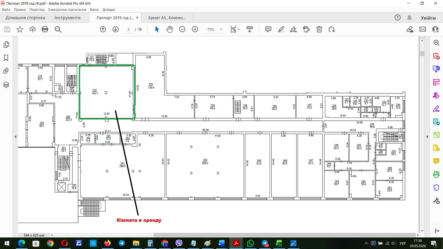This screenshot has height=249, width=443.
Task: Go to previous page arrow
Action: [x=103, y=29]
